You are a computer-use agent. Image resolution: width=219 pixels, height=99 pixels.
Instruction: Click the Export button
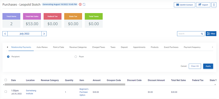click(203, 5)
